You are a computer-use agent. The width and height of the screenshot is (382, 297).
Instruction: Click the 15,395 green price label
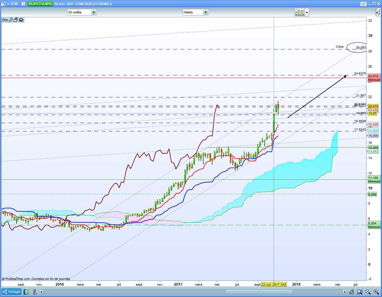point(373,148)
